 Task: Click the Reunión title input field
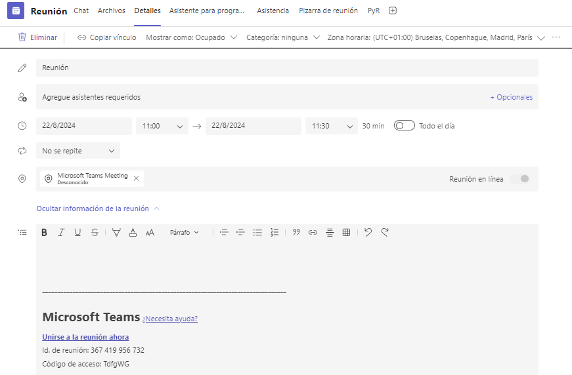click(287, 68)
